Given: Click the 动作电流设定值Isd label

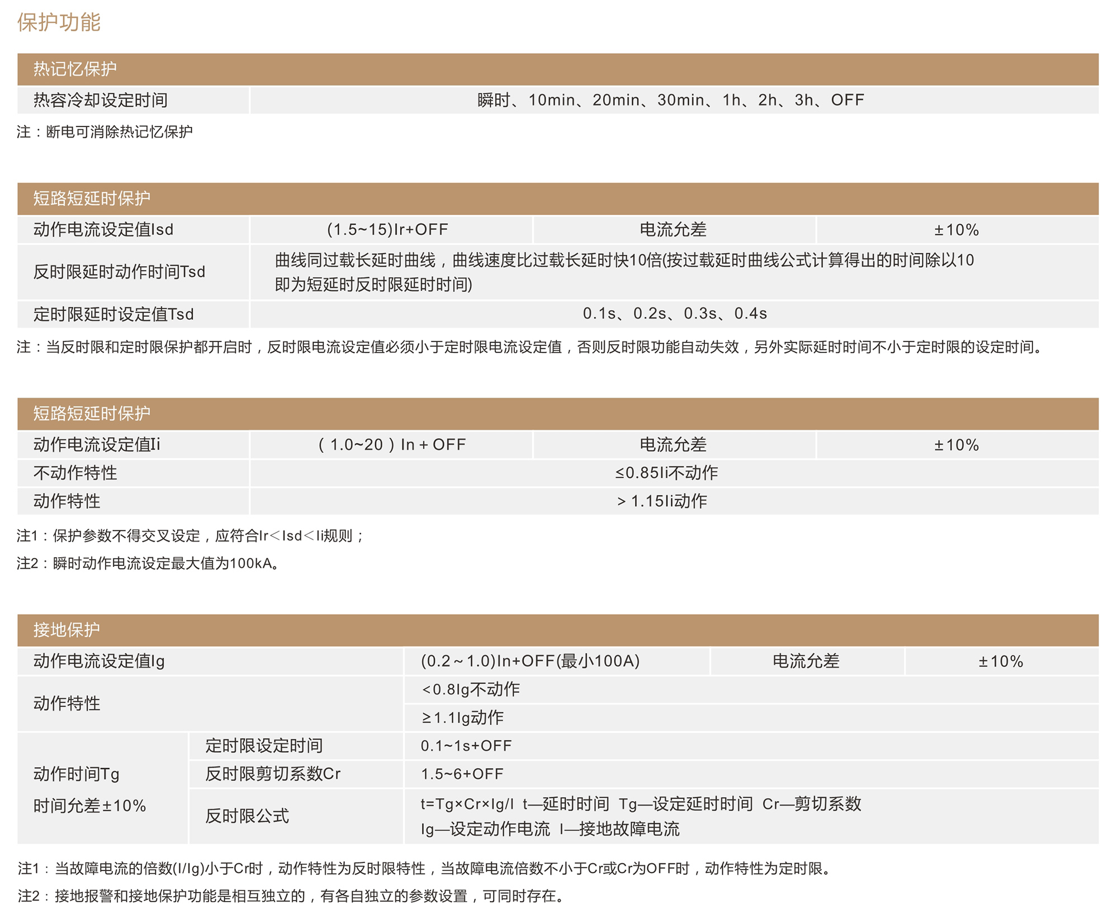Looking at the screenshot, I should pyautogui.click(x=103, y=230).
